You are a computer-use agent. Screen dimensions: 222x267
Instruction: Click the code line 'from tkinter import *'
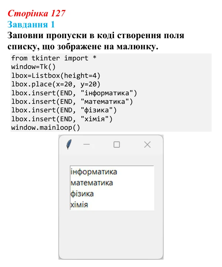point(54,58)
